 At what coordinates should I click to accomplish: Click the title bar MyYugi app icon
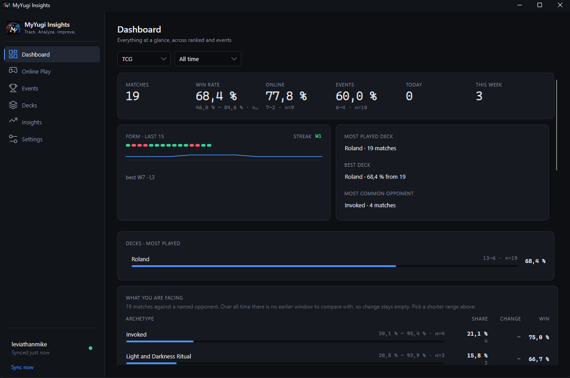[7, 5]
